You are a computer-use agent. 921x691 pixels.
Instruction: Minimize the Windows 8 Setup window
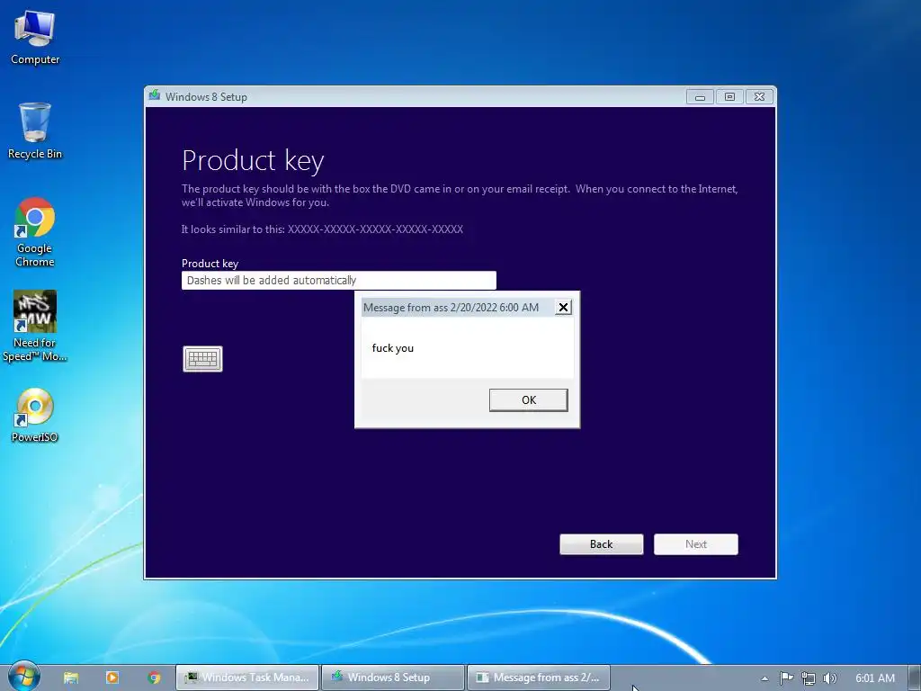(700, 97)
